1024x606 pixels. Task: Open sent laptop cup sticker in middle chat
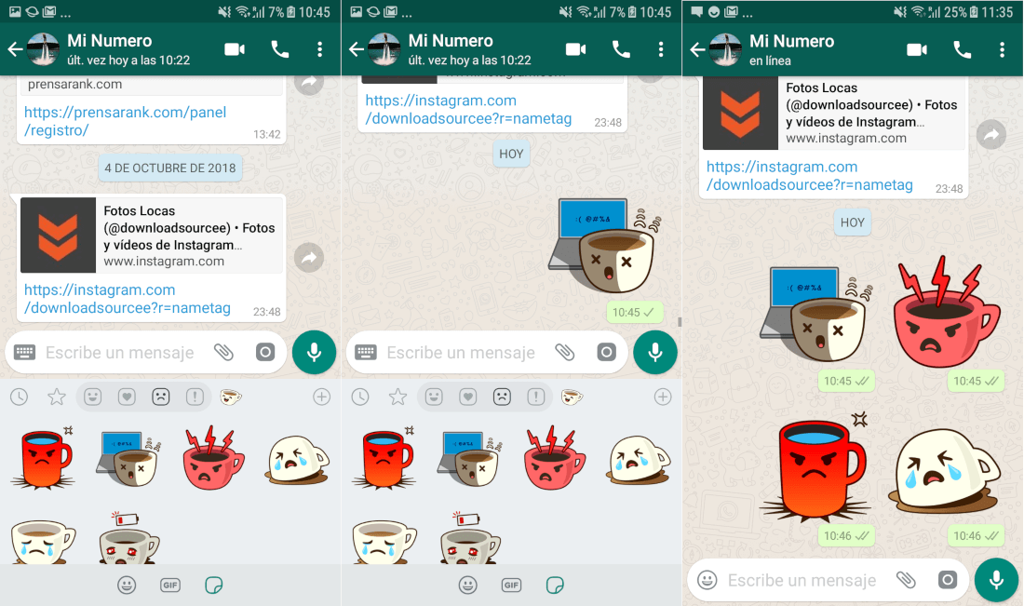coord(604,246)
